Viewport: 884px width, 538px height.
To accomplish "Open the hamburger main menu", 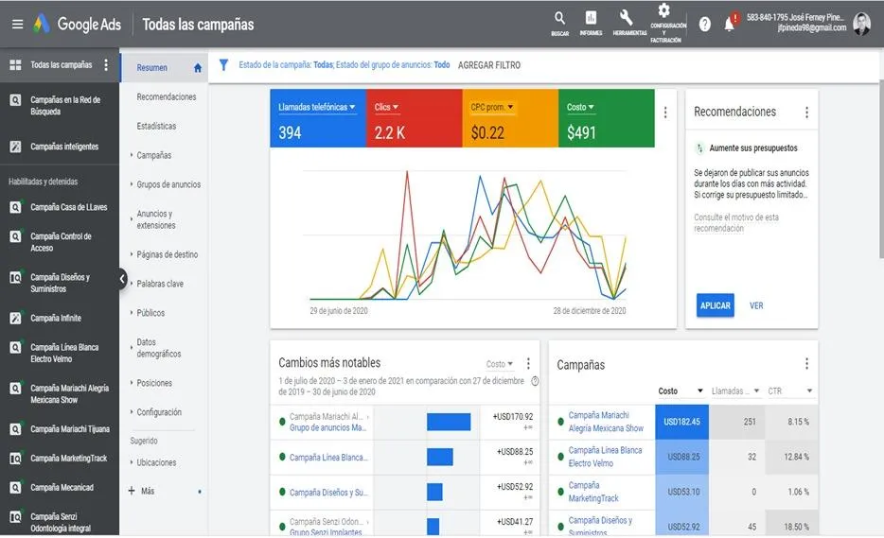I will (x=17, y=25).
